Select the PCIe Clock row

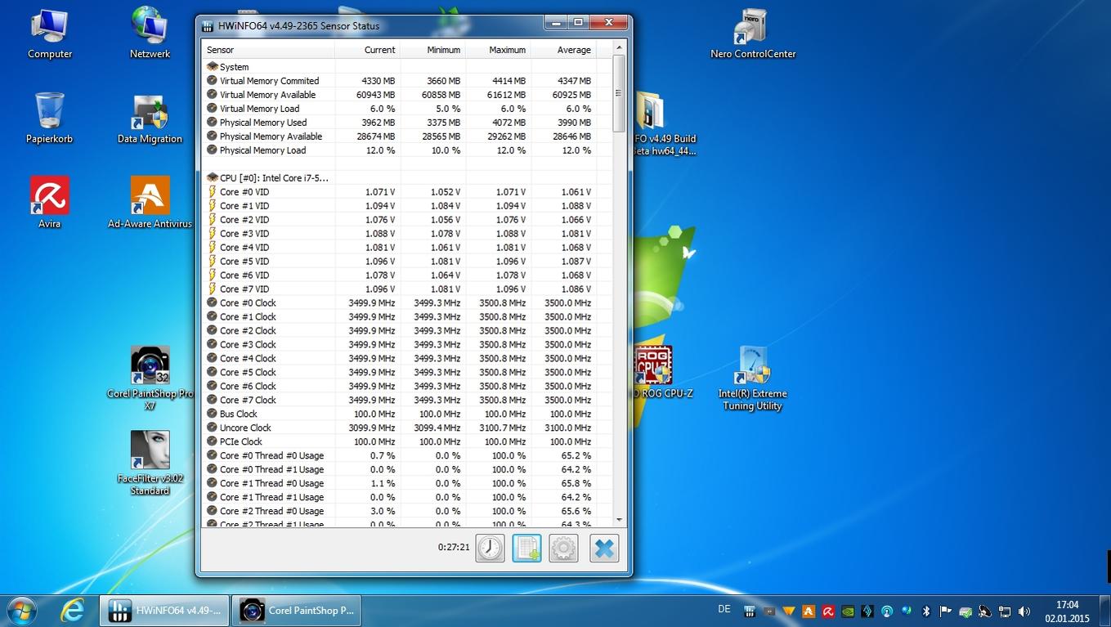(399, 442)
